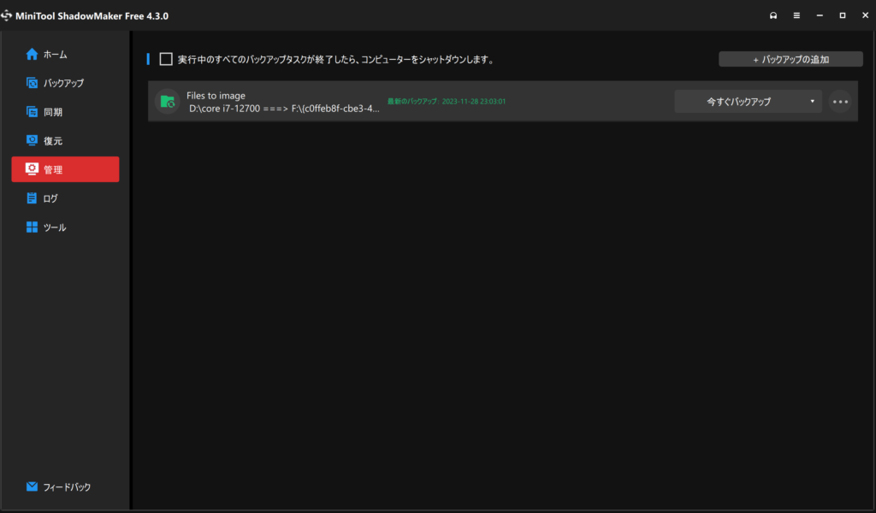The height and width of the screenshot is (513, 876).
Task: Click the バックアップの追加 button
Action: [790, 60]
